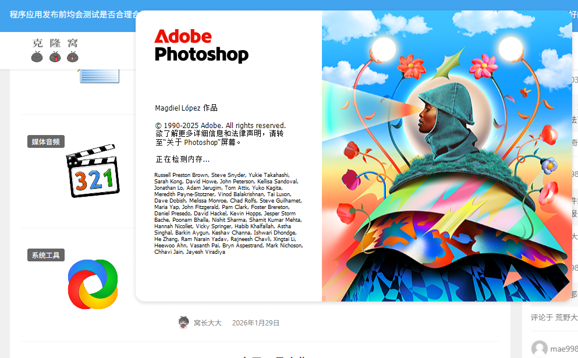Image resolution: width=578 pixels, height=358 pixels.
Task: Click the grey avatar beside mae998
Action: click(x=540, y=348)
